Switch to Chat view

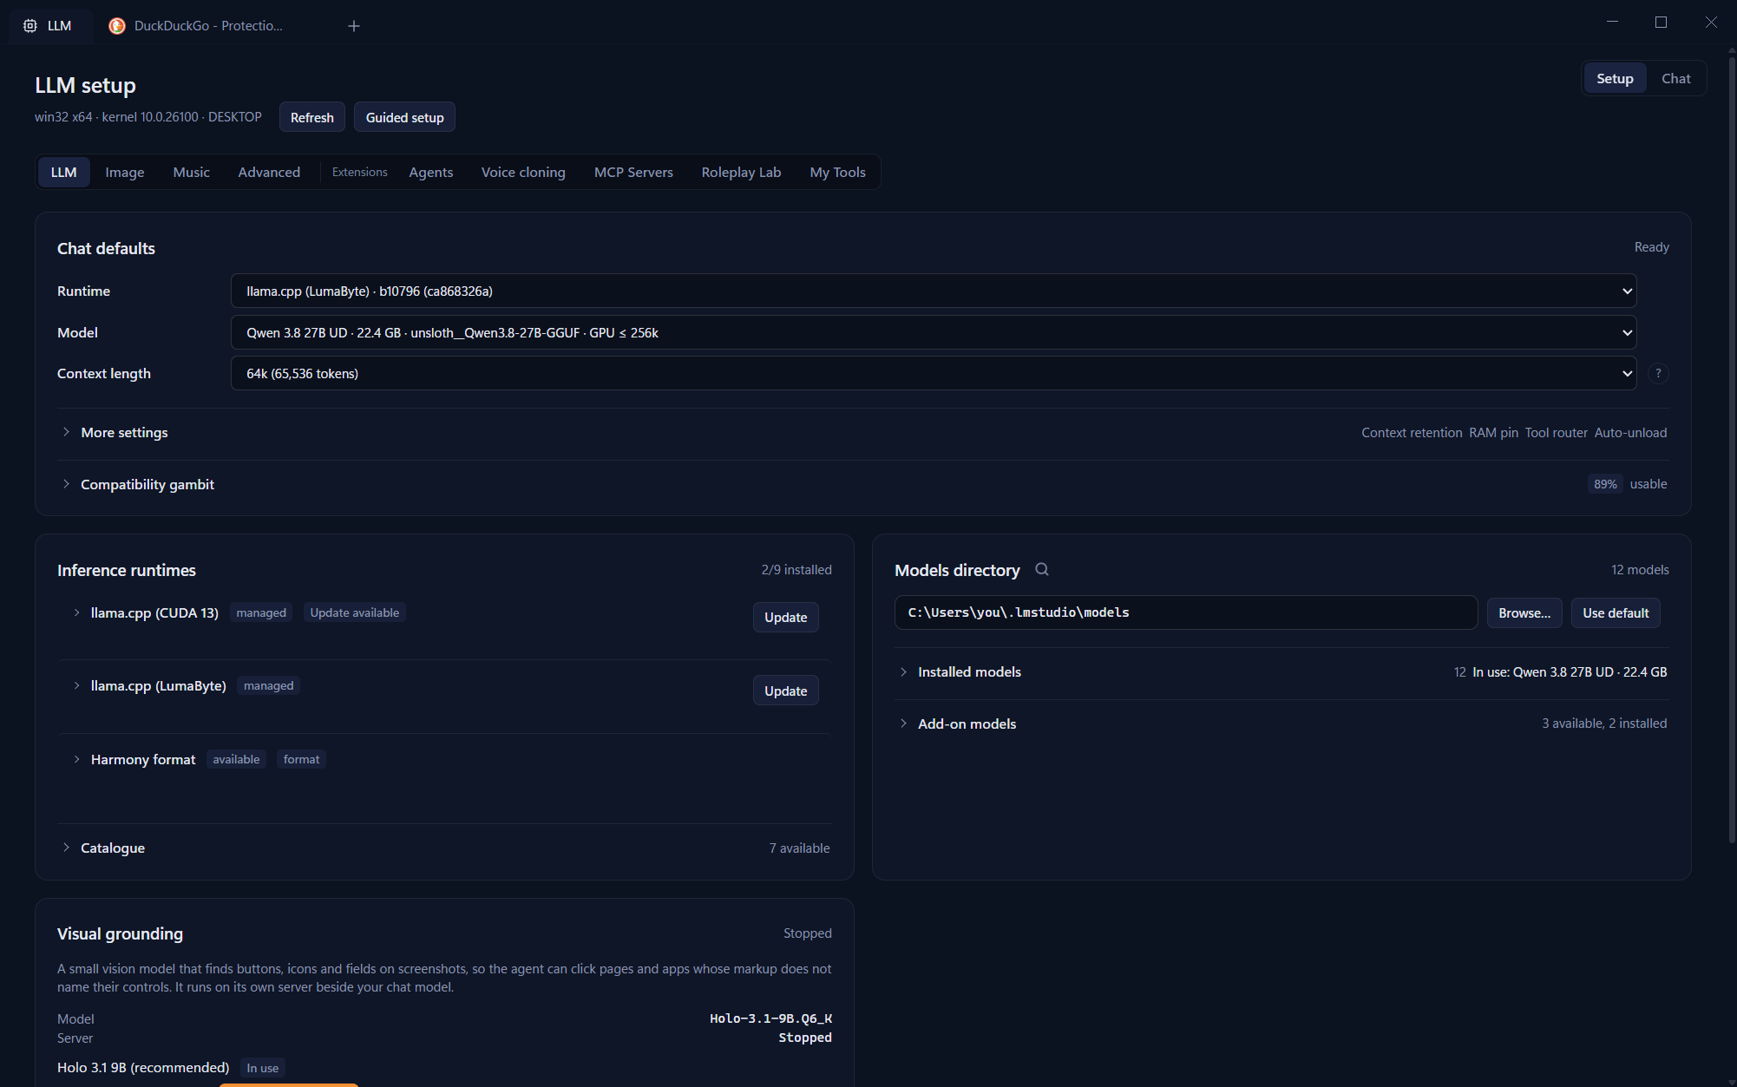(1675, 79)
